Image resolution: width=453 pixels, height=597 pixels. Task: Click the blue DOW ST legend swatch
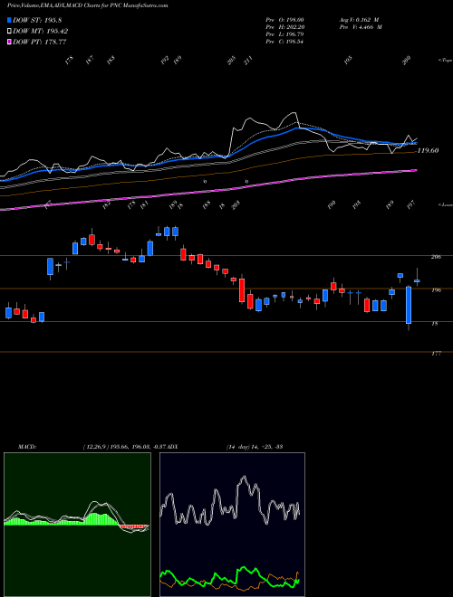click(x=9, y=20)
